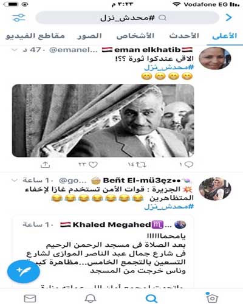Viewport: 243px width, 304px height.
Task: Tap the back arrow beside search bar
Action: point(229,18)
